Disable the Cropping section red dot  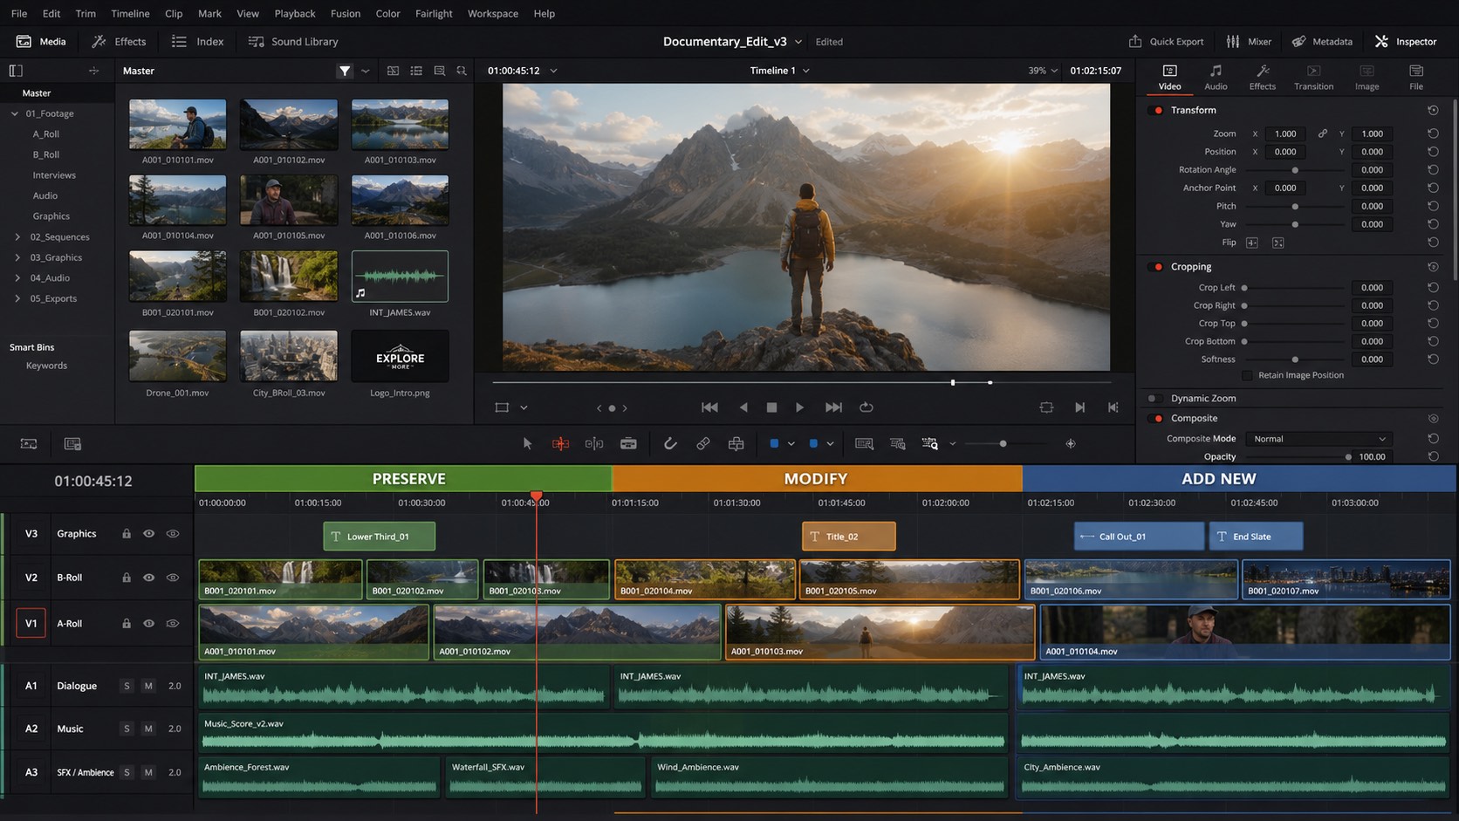(1158, 267)
